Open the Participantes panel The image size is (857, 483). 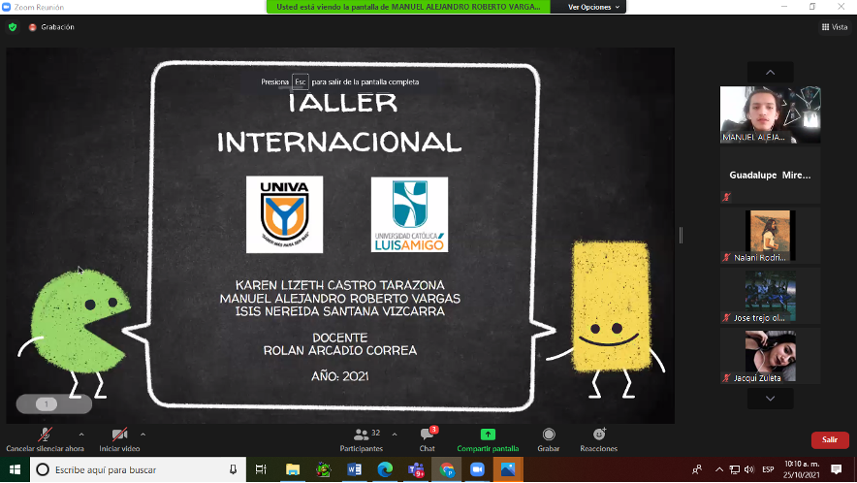coord(362,439)
